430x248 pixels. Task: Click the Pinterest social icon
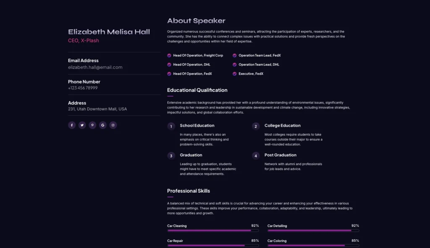point(92,125)
